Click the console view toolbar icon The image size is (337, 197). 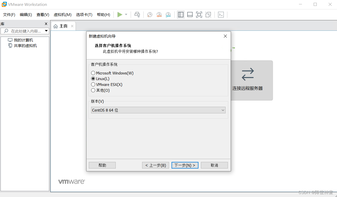[x=221, y=15]
